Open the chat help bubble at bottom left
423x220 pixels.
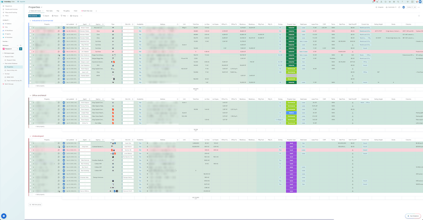click(x=4, y=216)
